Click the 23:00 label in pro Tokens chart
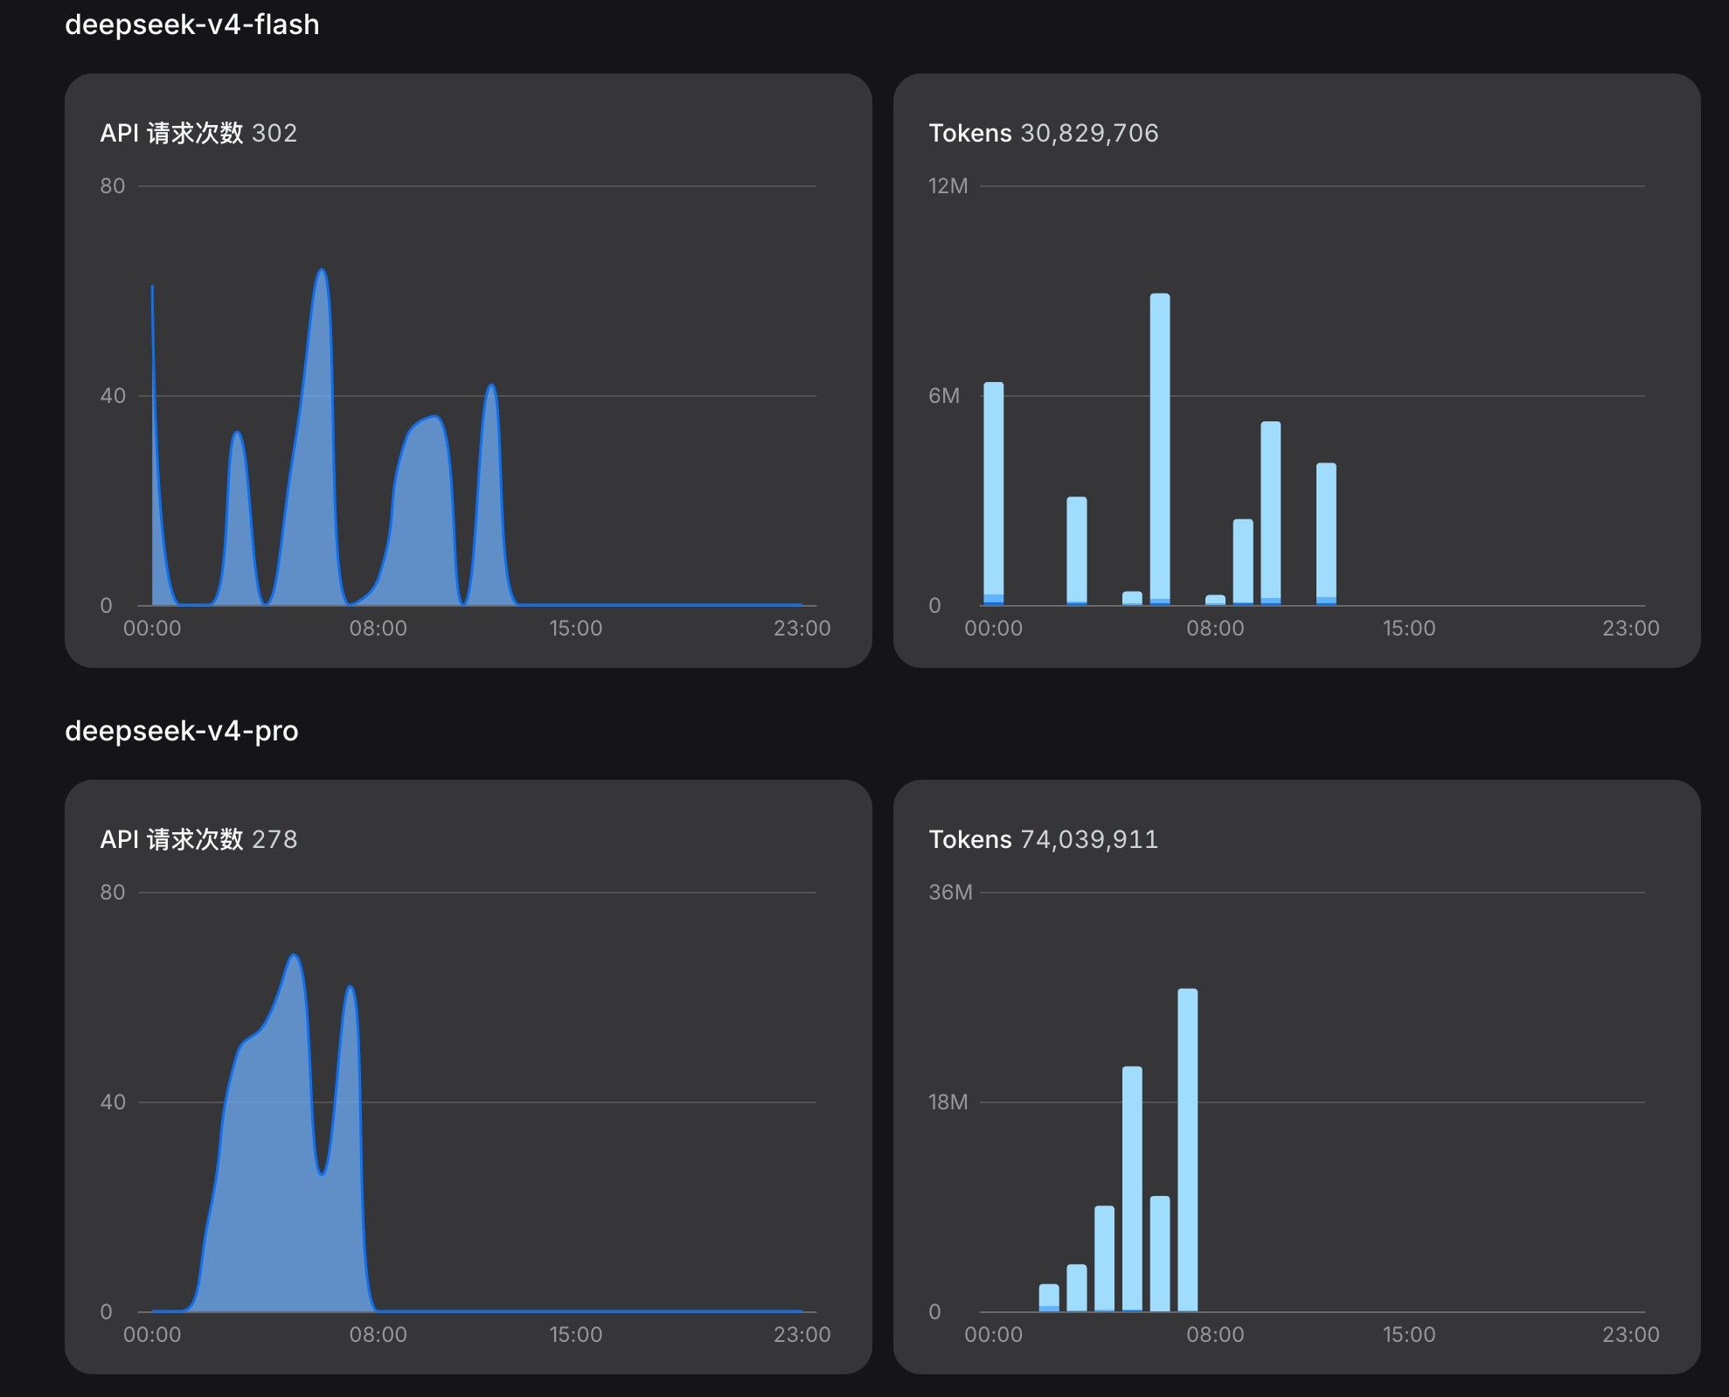The height and width of the screenshot is (1397, 1729). pos(1631,1335)
